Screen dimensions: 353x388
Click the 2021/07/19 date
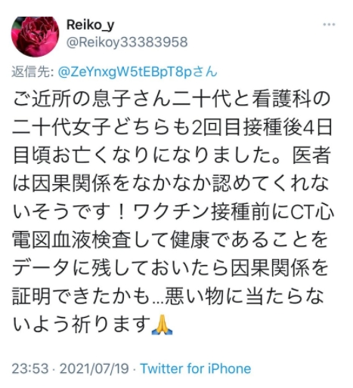[94, 368]
